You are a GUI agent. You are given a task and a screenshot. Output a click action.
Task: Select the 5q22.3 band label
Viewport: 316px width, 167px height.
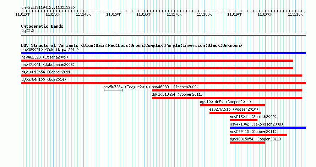point(28,30)
